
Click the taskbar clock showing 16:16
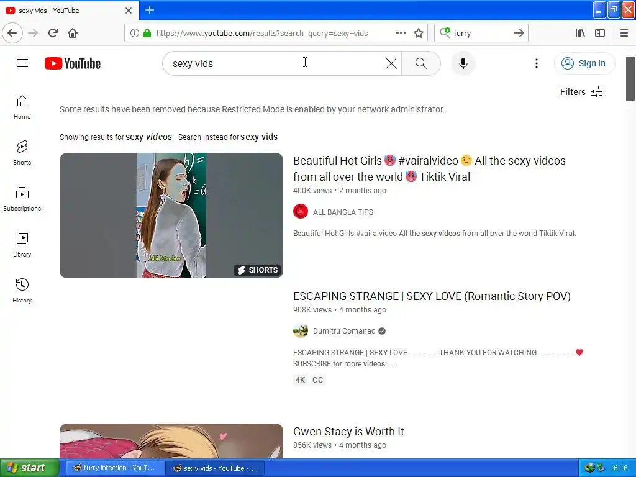point(619,468)
